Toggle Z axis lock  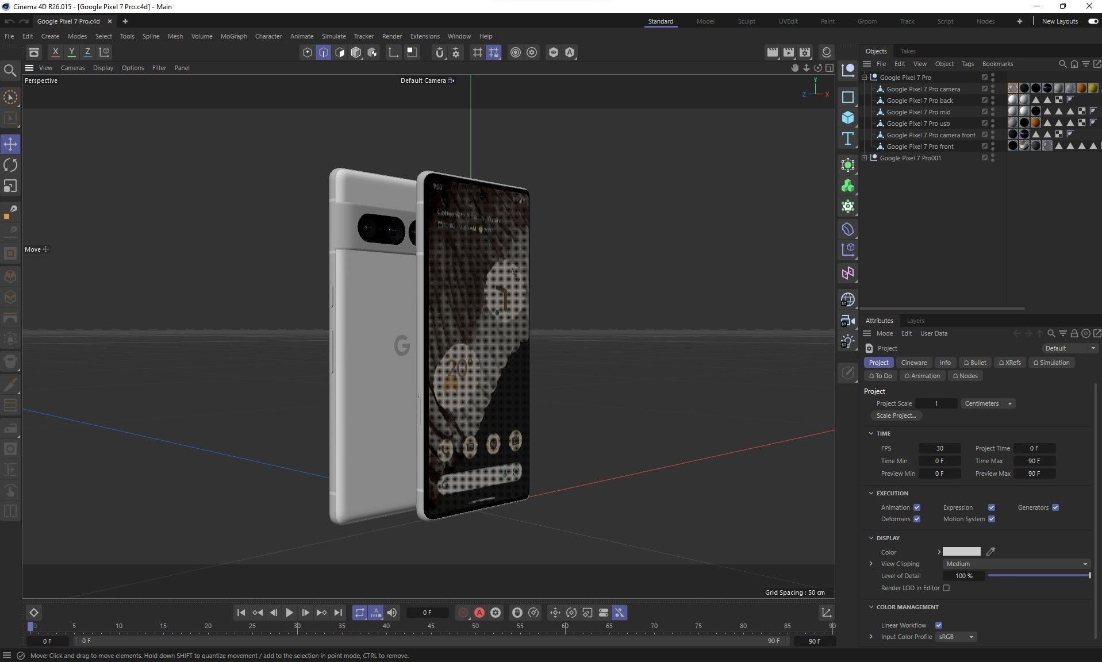[x=87, y=52]
